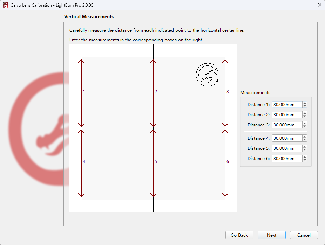Go Back to the previous calibration step

[239, 235]
